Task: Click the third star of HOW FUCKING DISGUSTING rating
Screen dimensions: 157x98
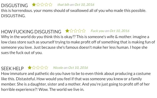Action: click(x=76, y=31)
